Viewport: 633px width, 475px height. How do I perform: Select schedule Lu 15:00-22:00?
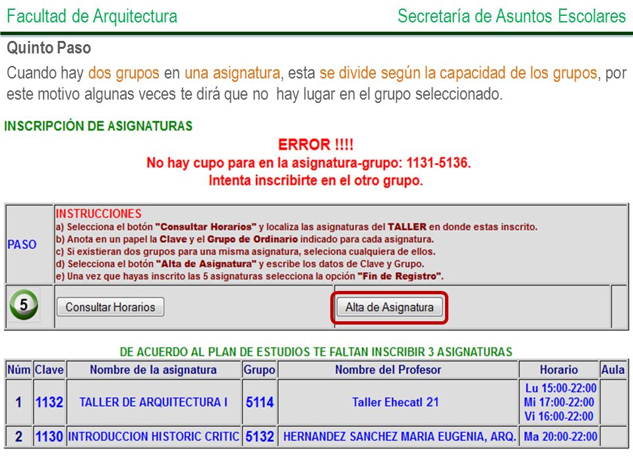click(x=560, y=388)
